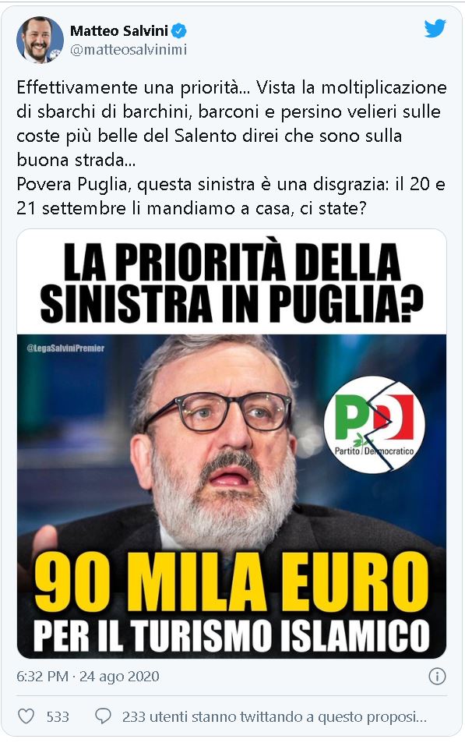Click the 533 likes count
Image resolution: width=465 pixels, height=746 pixels.
click(58, 716)
